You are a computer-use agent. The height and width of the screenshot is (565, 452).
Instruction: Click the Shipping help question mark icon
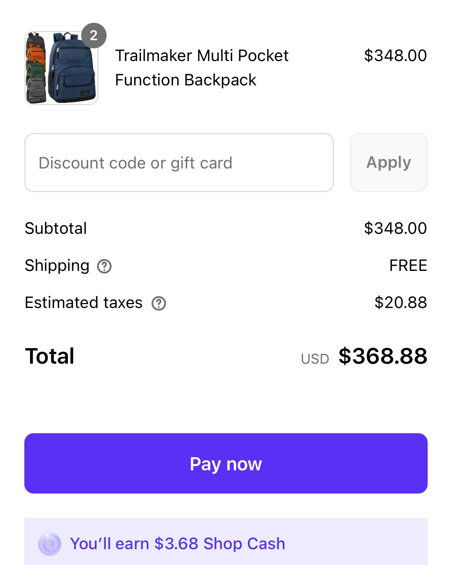click(104, 266)
